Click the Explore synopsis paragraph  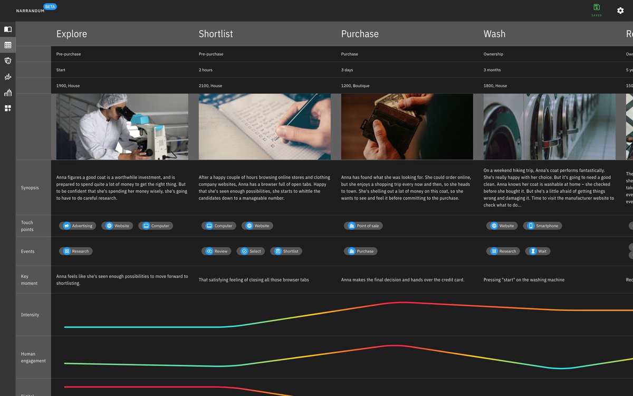pyautogui.click(x=122, y=188)
